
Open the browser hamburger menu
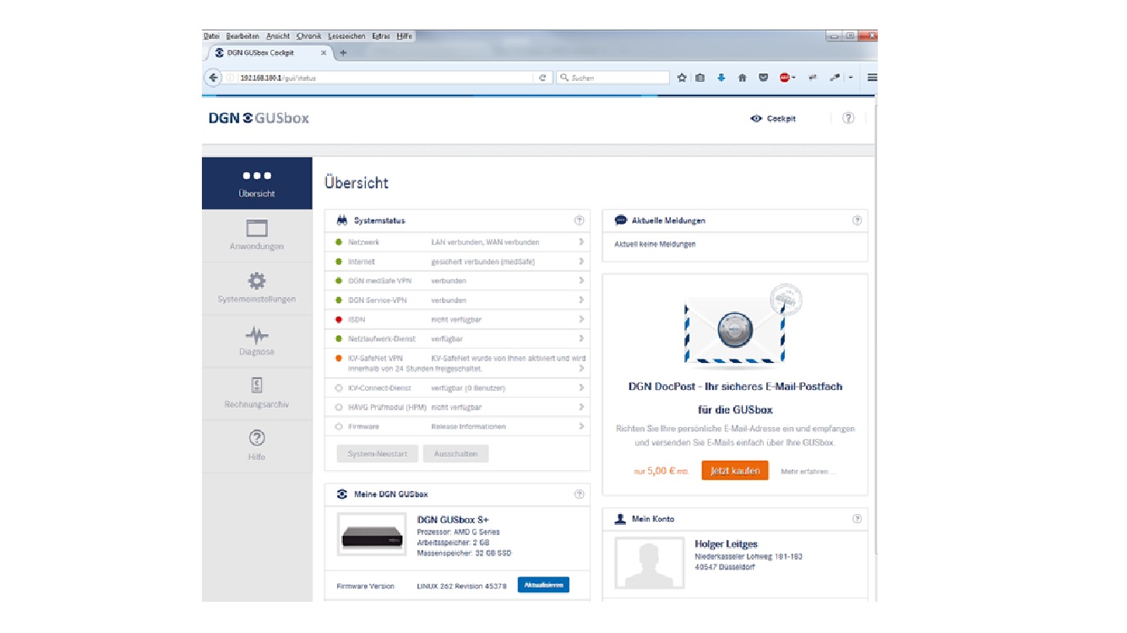tap(872, 78)
